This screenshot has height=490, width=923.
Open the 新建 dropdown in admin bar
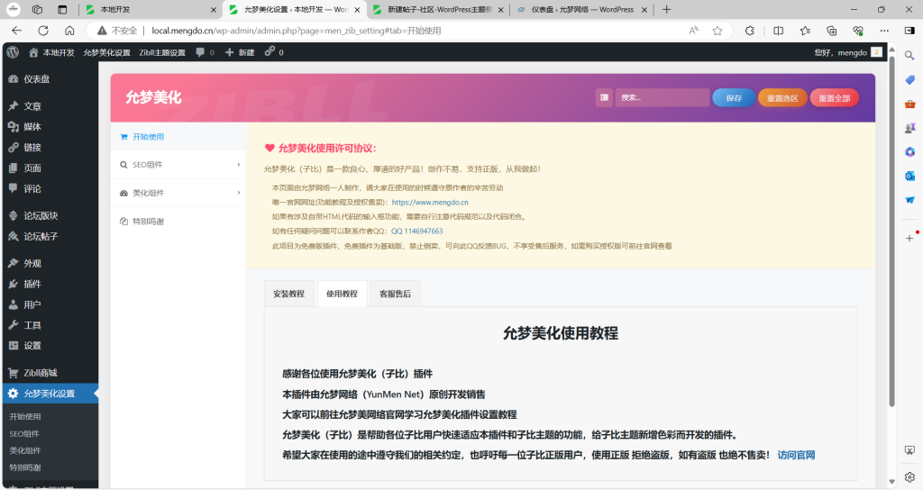pos(240,52)
